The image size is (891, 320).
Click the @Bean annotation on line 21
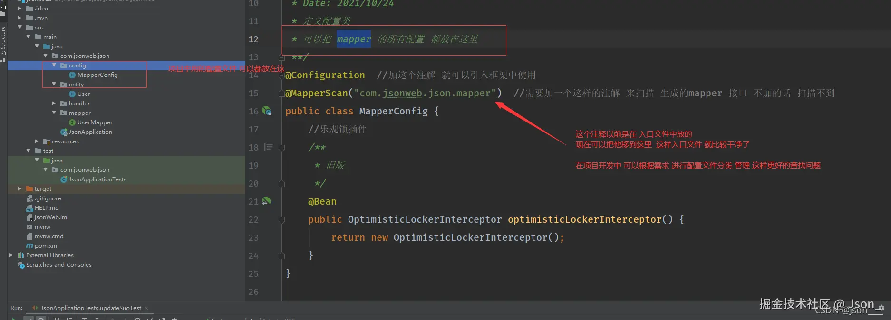[322, 201]
